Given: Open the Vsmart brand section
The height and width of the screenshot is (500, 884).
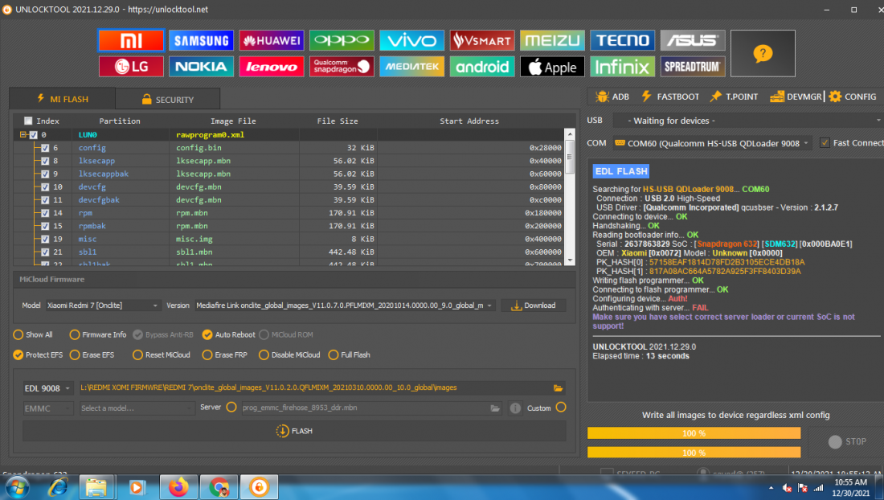Looking at the screenshot, I should coord(482,40).
